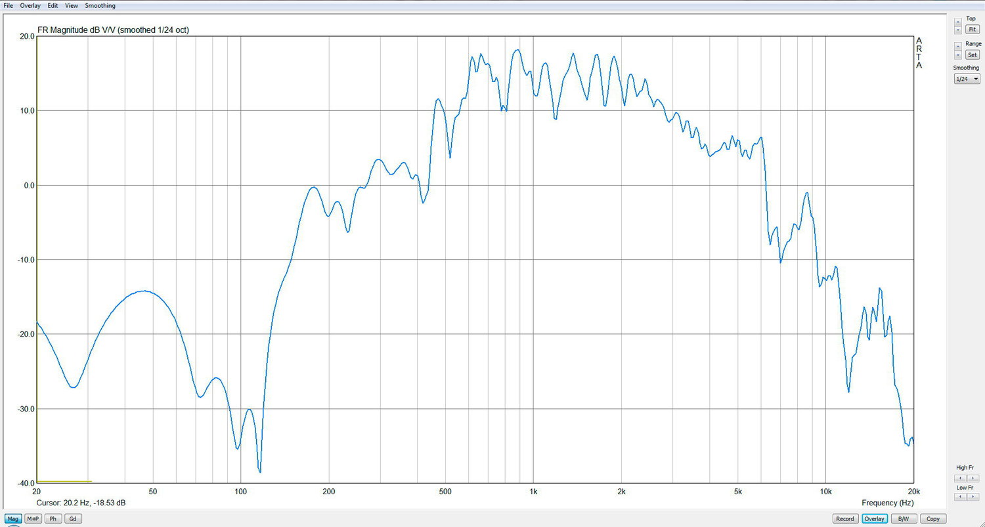This screenshot has width=985, height=527.
Task: Open the Smoothing menu
Action: click(100, 5)
